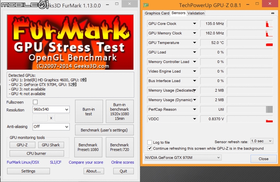
Task: Open the FurMark Linux/OSX link
Action: pos(23,162)
